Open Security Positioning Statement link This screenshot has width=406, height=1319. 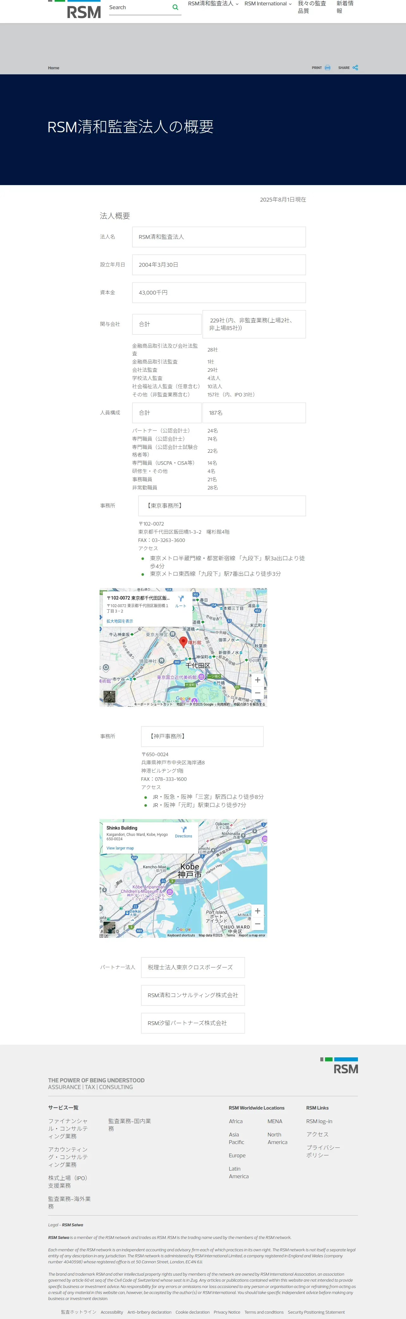316,1312
